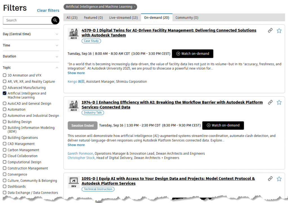Switch to the All (23) tab
The width and height of the screenshot is (288, 203).
click(72, 18)
